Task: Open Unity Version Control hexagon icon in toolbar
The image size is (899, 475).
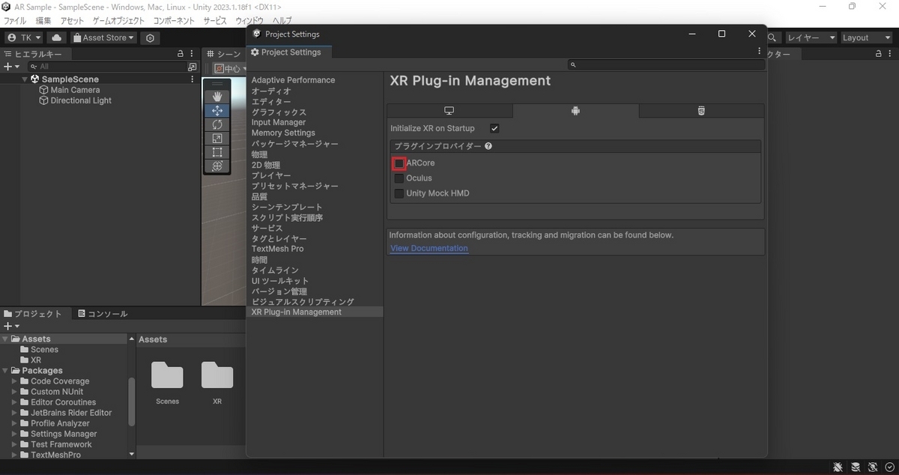Action: [150, 37]
